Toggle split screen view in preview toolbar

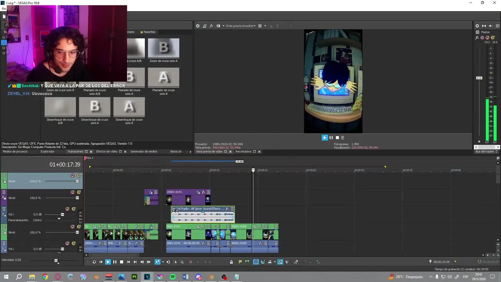coord(218,26)
